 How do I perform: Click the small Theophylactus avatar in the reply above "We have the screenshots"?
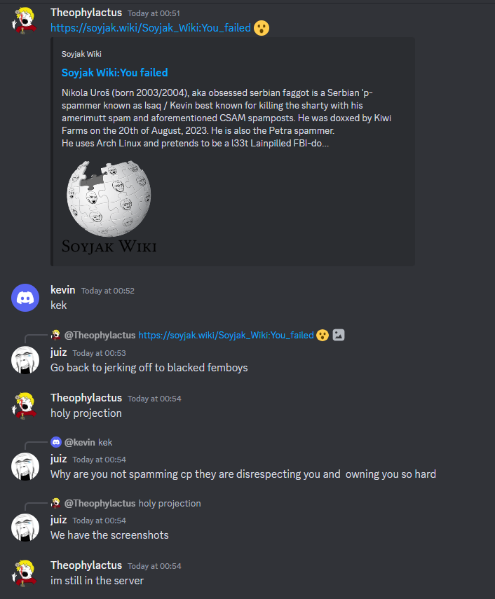(56, 504)
